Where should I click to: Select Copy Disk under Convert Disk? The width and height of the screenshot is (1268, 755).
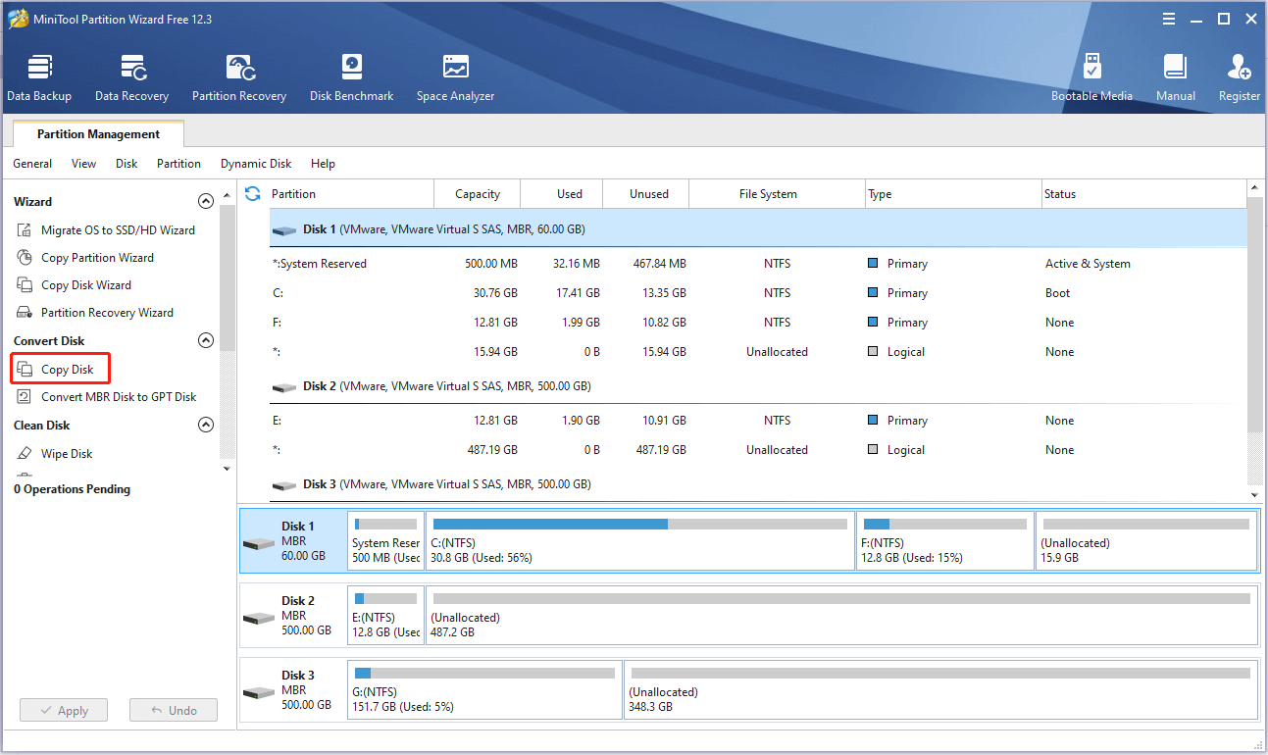click(59, 370)
